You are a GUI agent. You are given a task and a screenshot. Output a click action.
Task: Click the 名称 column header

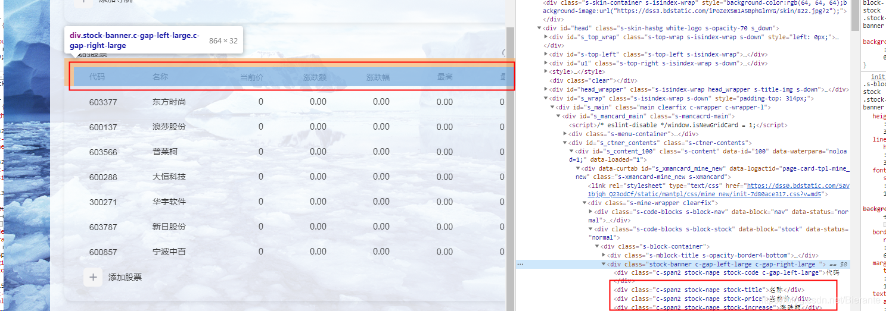[160, 77]
